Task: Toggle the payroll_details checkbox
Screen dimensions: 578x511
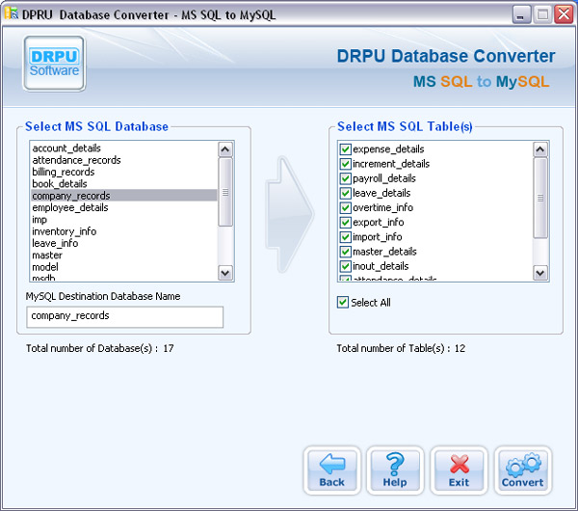Action: 345,178
